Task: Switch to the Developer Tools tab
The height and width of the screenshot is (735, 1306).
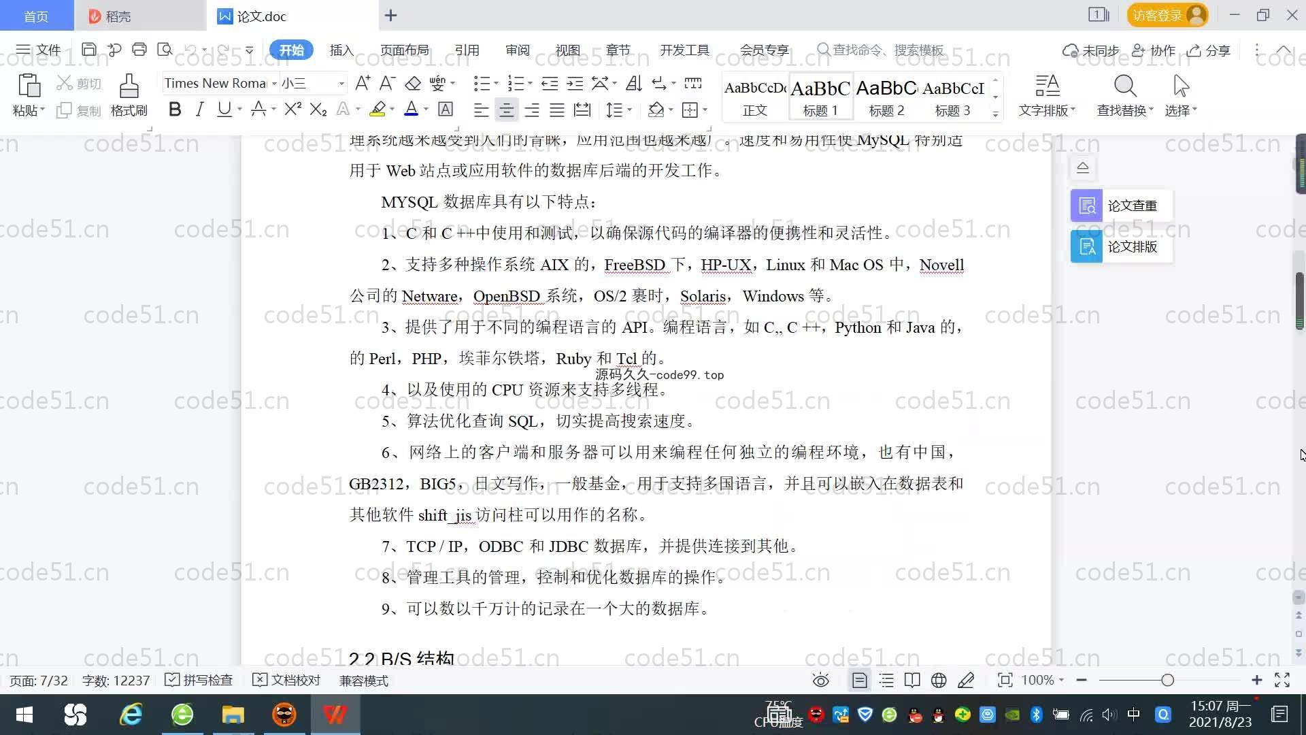Action: pos(684,50)
